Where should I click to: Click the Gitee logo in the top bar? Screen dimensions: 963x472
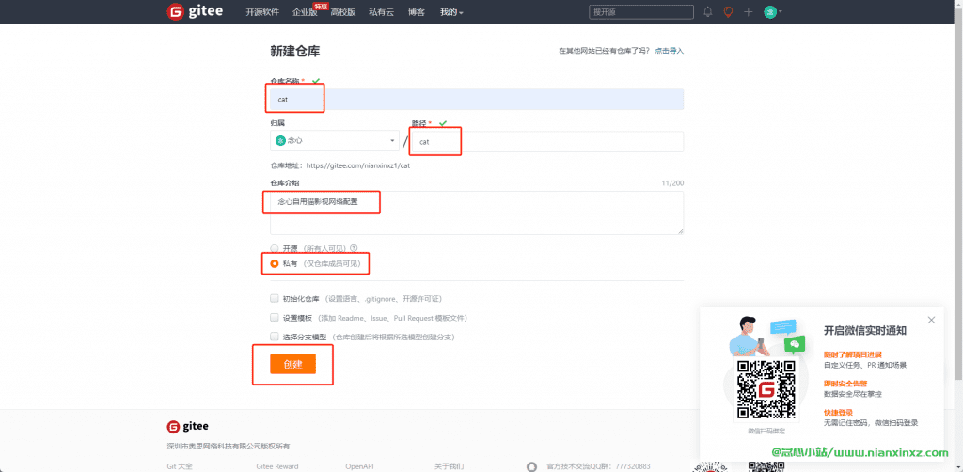[195, 11]
